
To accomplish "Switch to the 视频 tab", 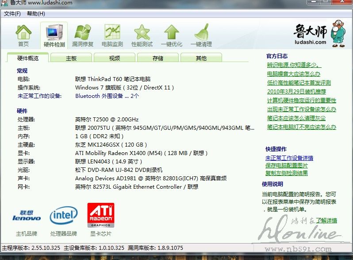I will 115,58.
